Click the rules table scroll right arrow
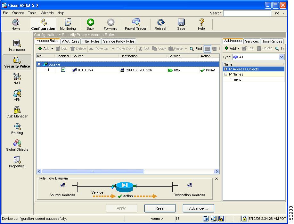Screen dimensions: 294x224 point(216,172)
